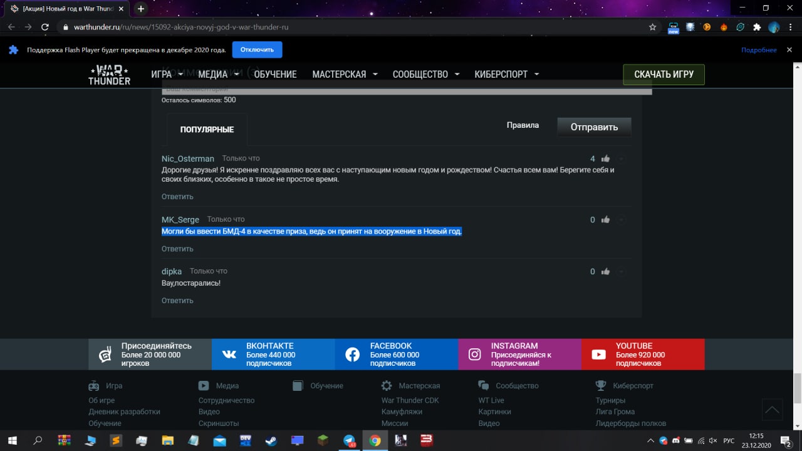Click the scroll-to-top arrow button
Image resolution: width=802 pixels, height=451 pixels.
(772, 410)
